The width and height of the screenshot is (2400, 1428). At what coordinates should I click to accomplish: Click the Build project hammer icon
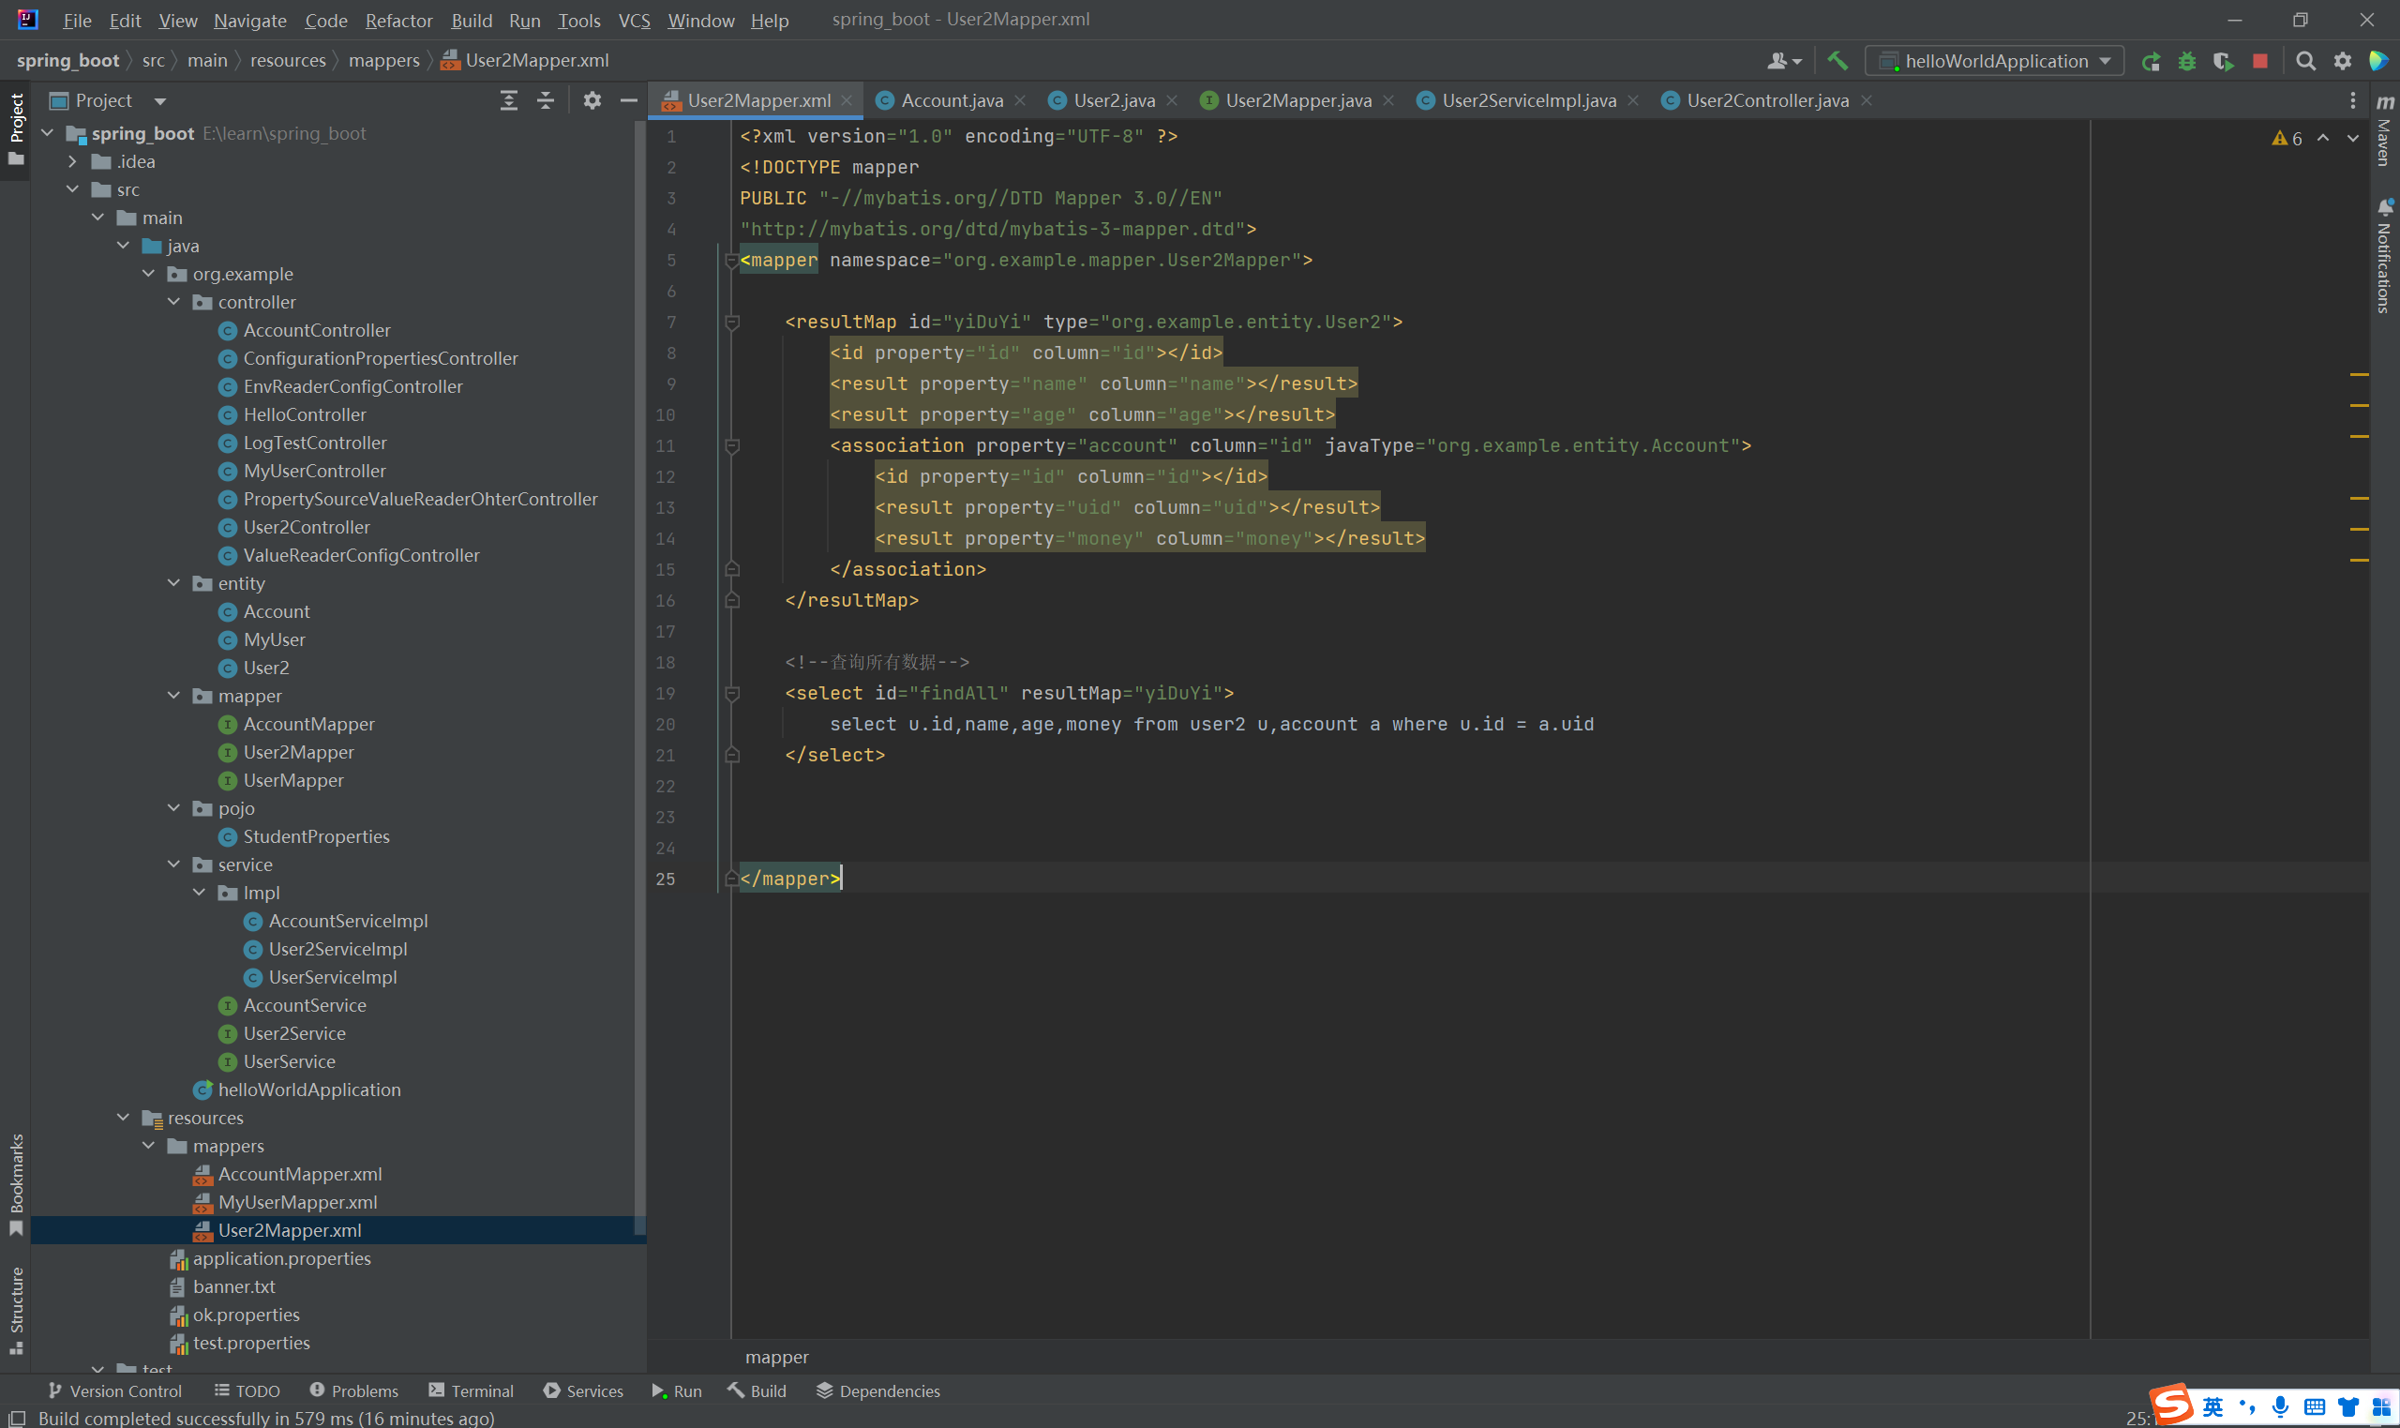coord(1837,61)
